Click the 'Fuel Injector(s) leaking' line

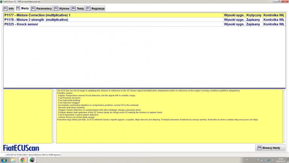coord(69,100)
